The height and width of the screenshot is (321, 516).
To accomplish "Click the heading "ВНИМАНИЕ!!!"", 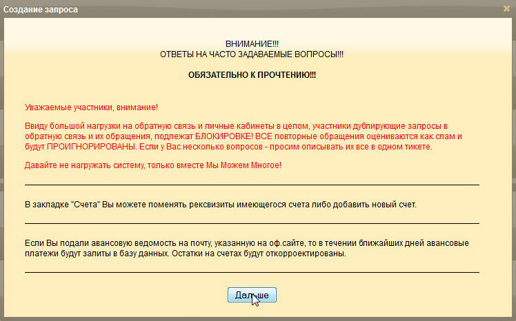I will coord(252,44).
